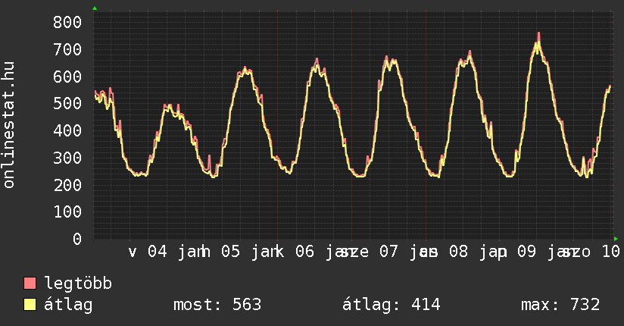Click the 800 label on the y-axis
624x326 pixels.
click(67, 22)
